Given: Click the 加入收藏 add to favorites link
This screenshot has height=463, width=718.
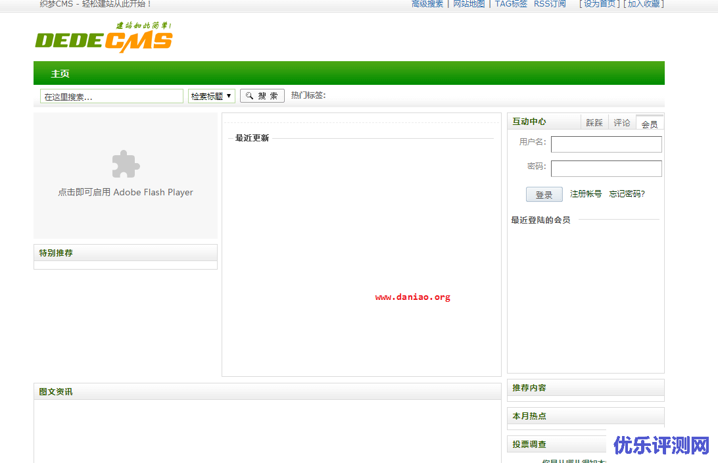Looking at the screenshot, I should point(645,4).
